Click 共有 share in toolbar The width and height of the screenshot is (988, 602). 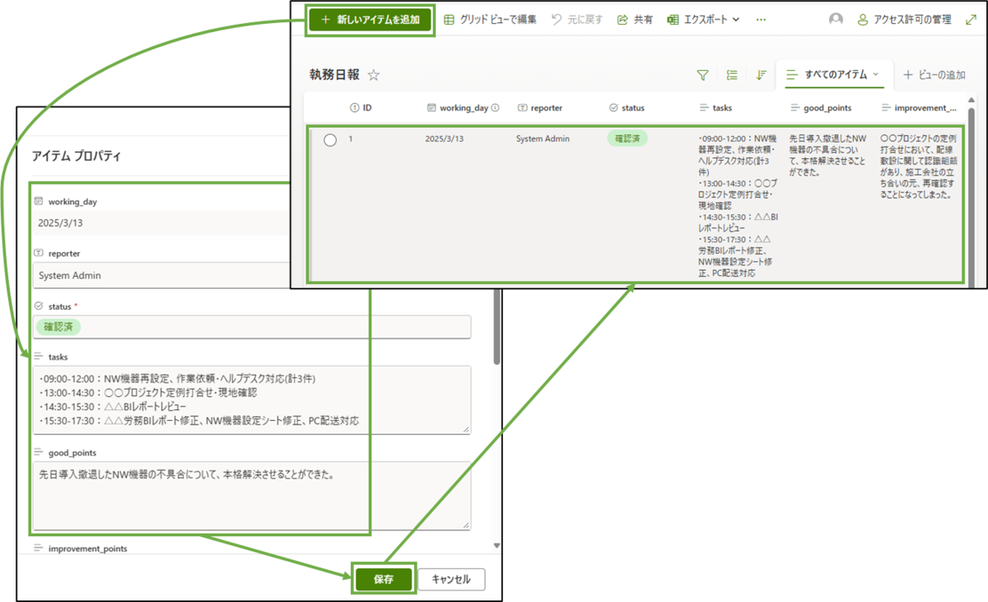(x=635, y=20)
